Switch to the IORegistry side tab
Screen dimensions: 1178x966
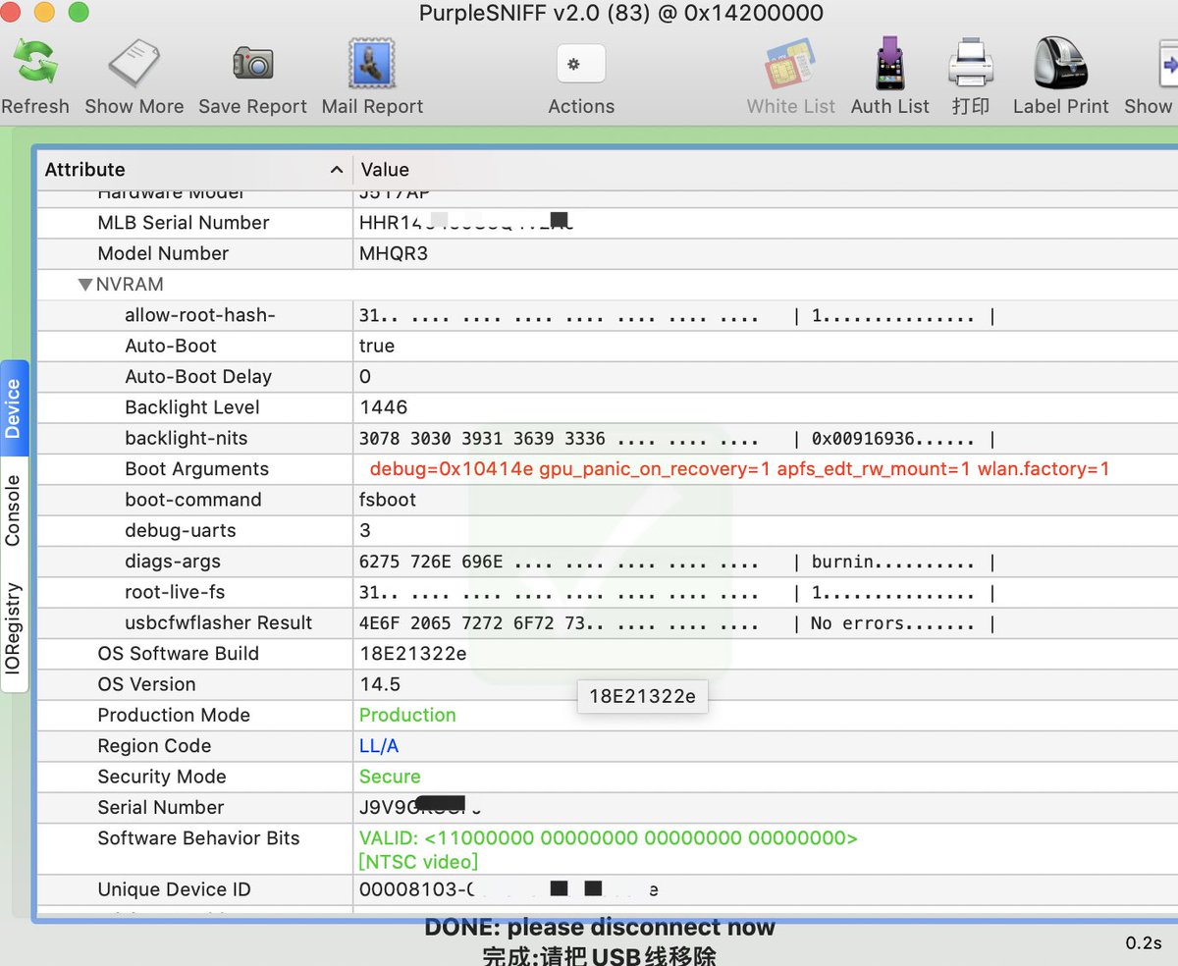coord(14,628)
